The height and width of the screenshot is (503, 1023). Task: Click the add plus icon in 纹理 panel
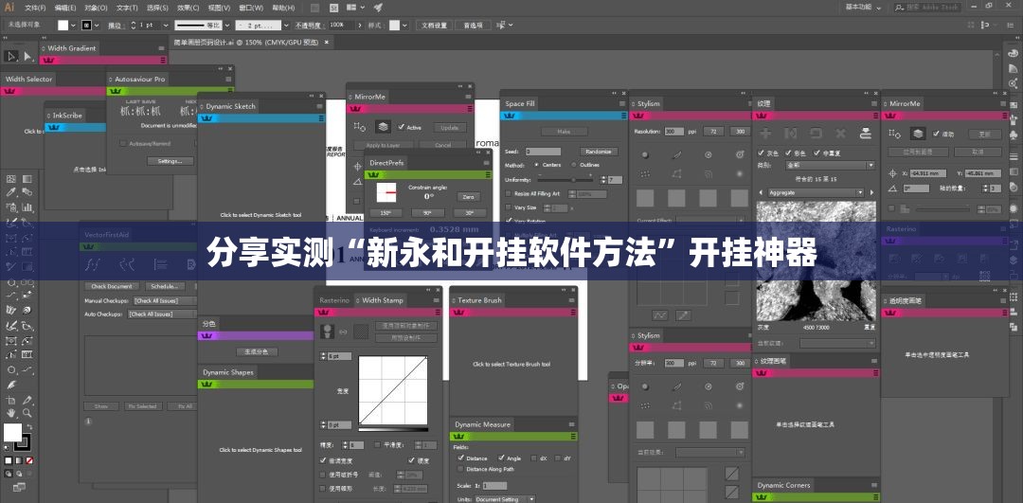(765, 134)
